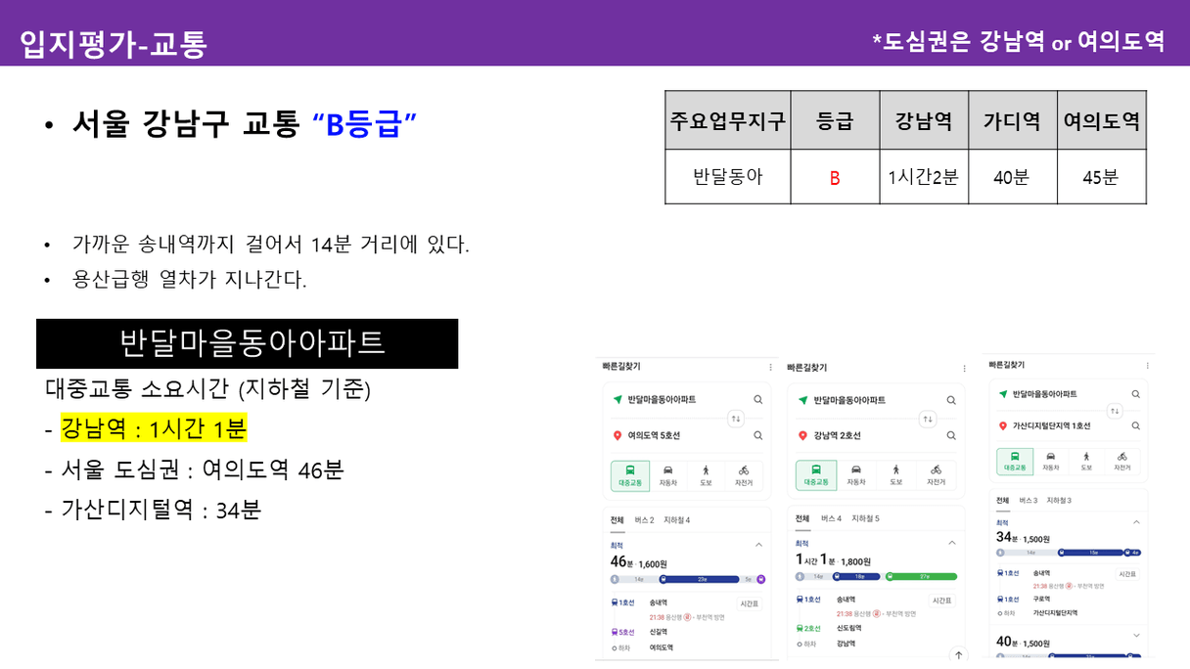Open 시간표 timetable in the 가산디지털단지역 panel
Screen dimensions: 1190x669
click(1128, 574)
